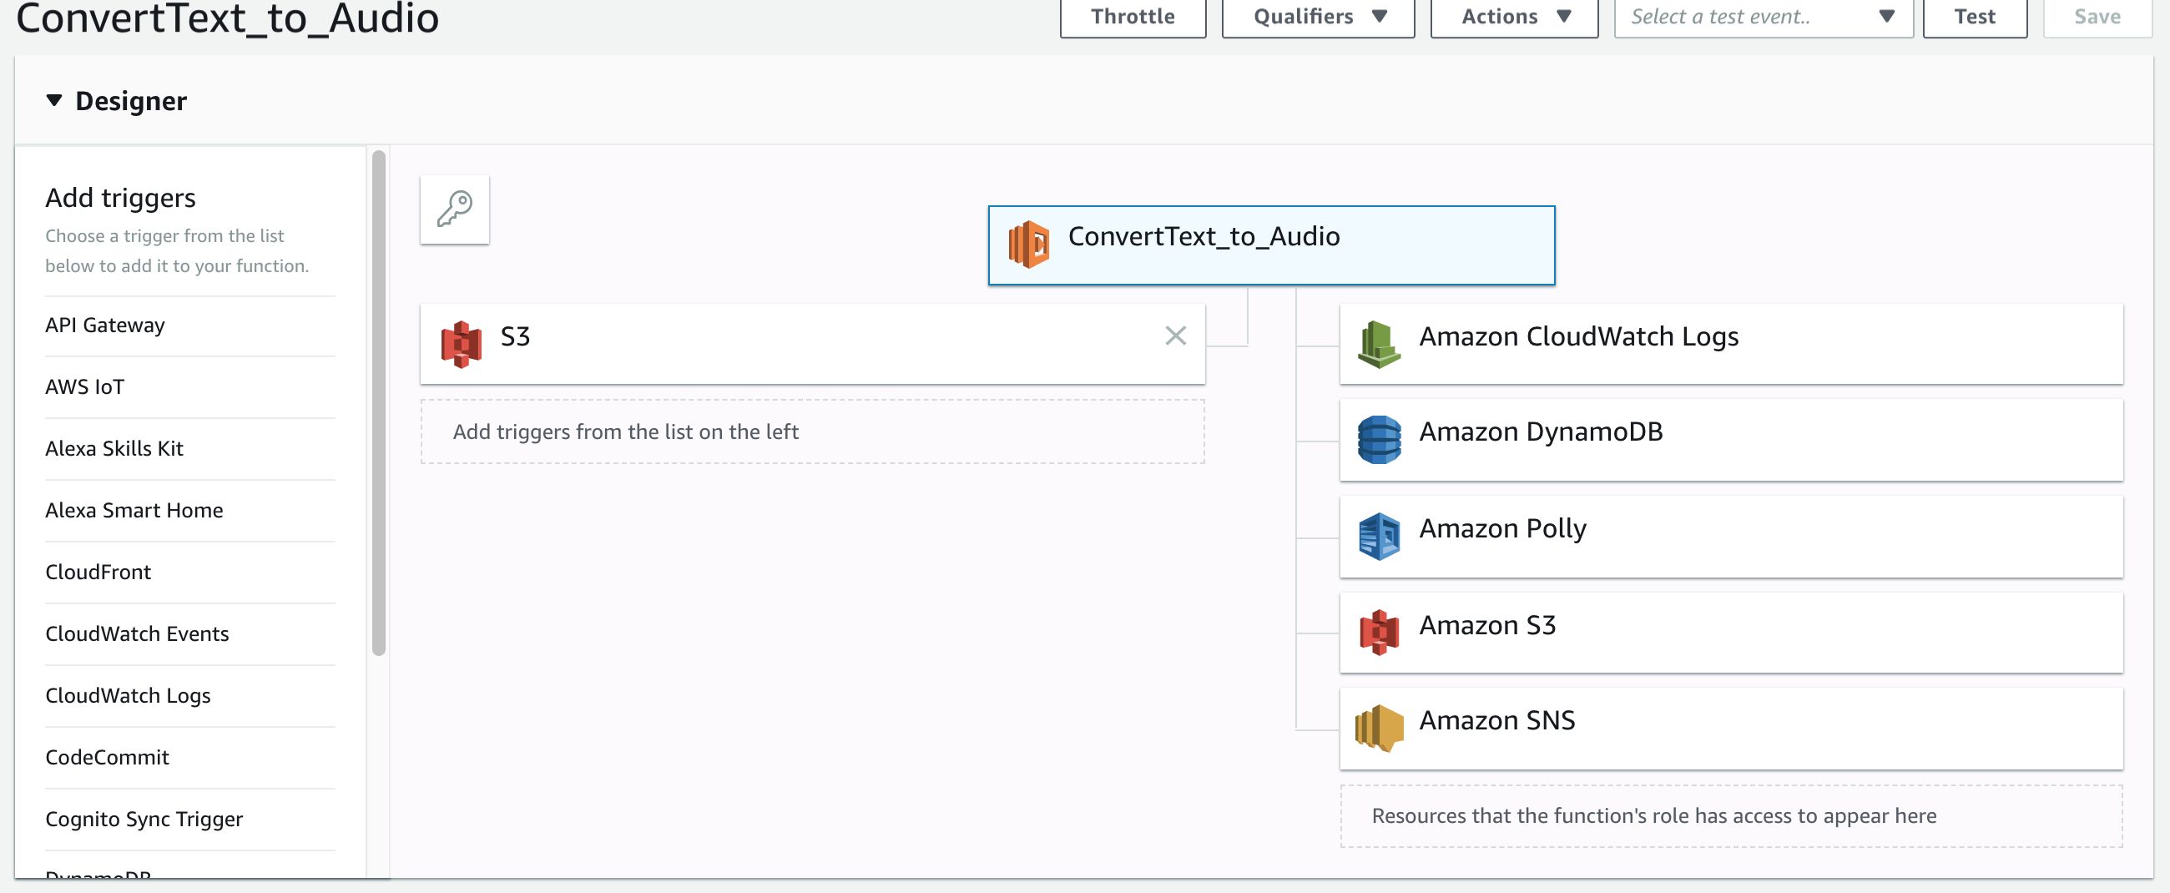The width and height of the screenshot is (2170, 893).
Task: Open the Select a test event dropdown
Action: click(x=1762, y=17)
